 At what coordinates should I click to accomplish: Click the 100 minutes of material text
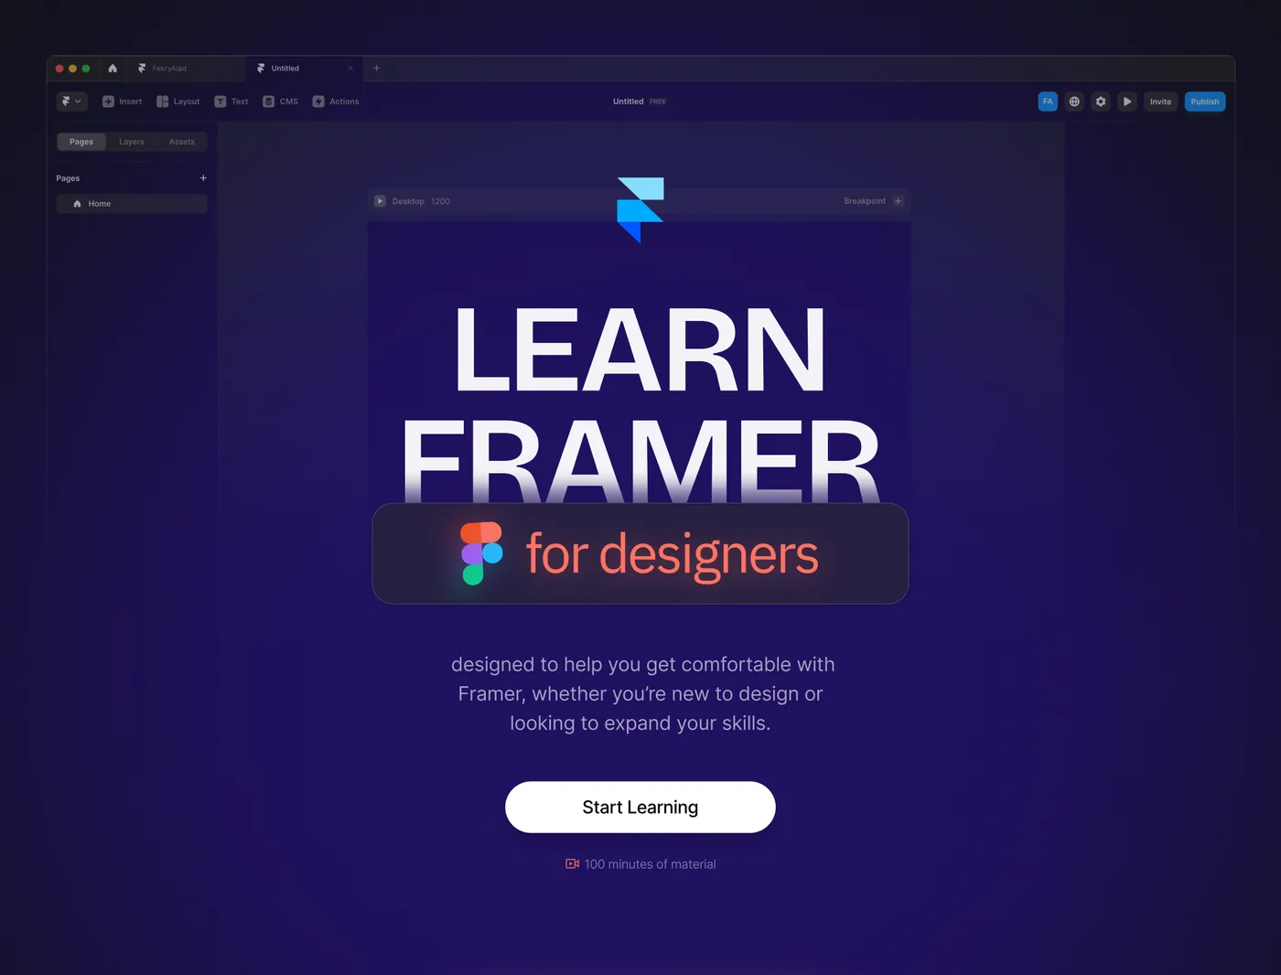coord(651,864)
